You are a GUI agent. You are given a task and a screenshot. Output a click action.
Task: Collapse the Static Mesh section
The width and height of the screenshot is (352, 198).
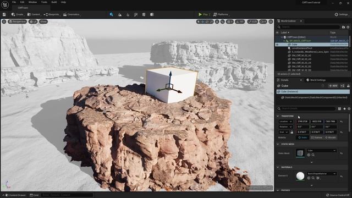(278, 144)
